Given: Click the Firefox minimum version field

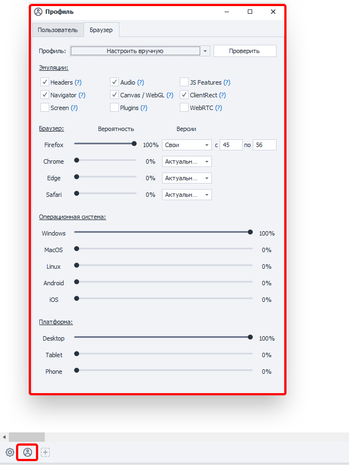Looking at the screenshot, I should pos(231,145).
